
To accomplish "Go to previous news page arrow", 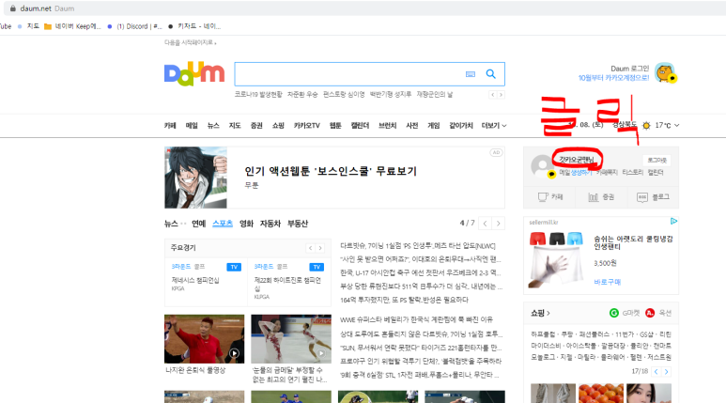I will [485, 224].
